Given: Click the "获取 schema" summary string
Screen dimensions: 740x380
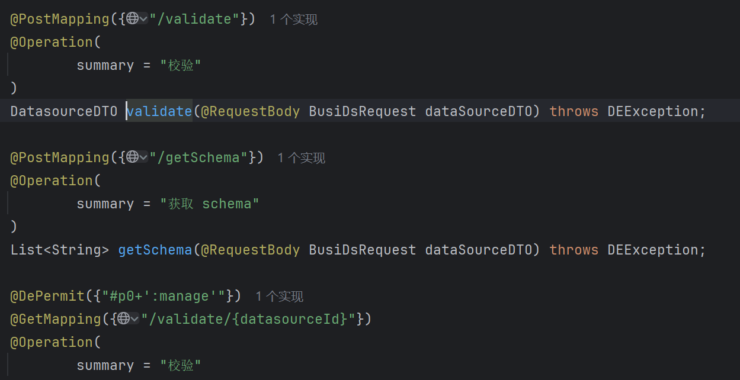Looking at the screenshot, I should click(210, 204).
